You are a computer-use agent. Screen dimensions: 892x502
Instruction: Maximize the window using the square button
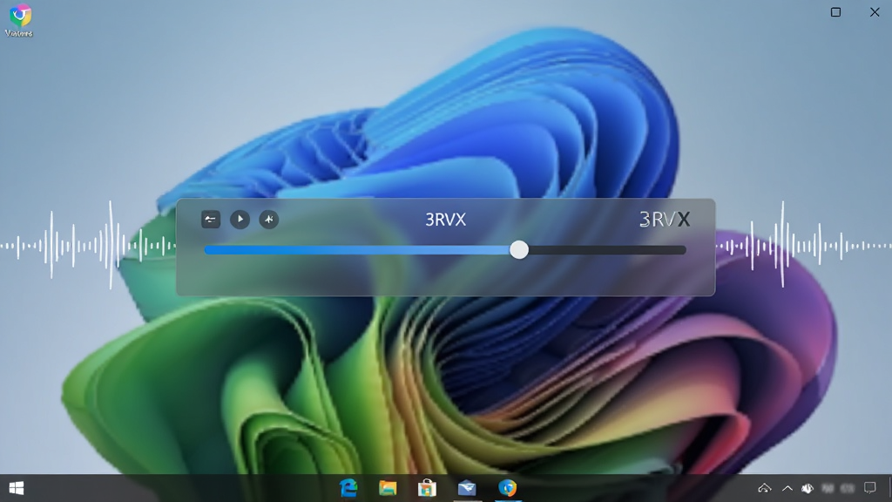click(x=835, y=12)
